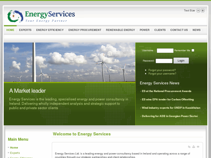
Task: Open the EXPERTS navigation tab
Action: (25, 30)
